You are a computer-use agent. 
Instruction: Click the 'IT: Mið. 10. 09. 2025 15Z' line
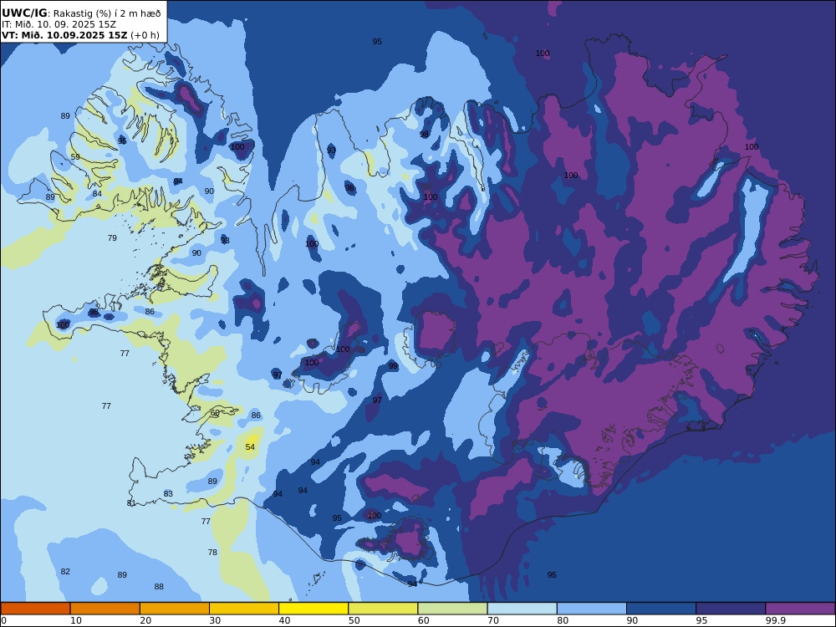59,24
